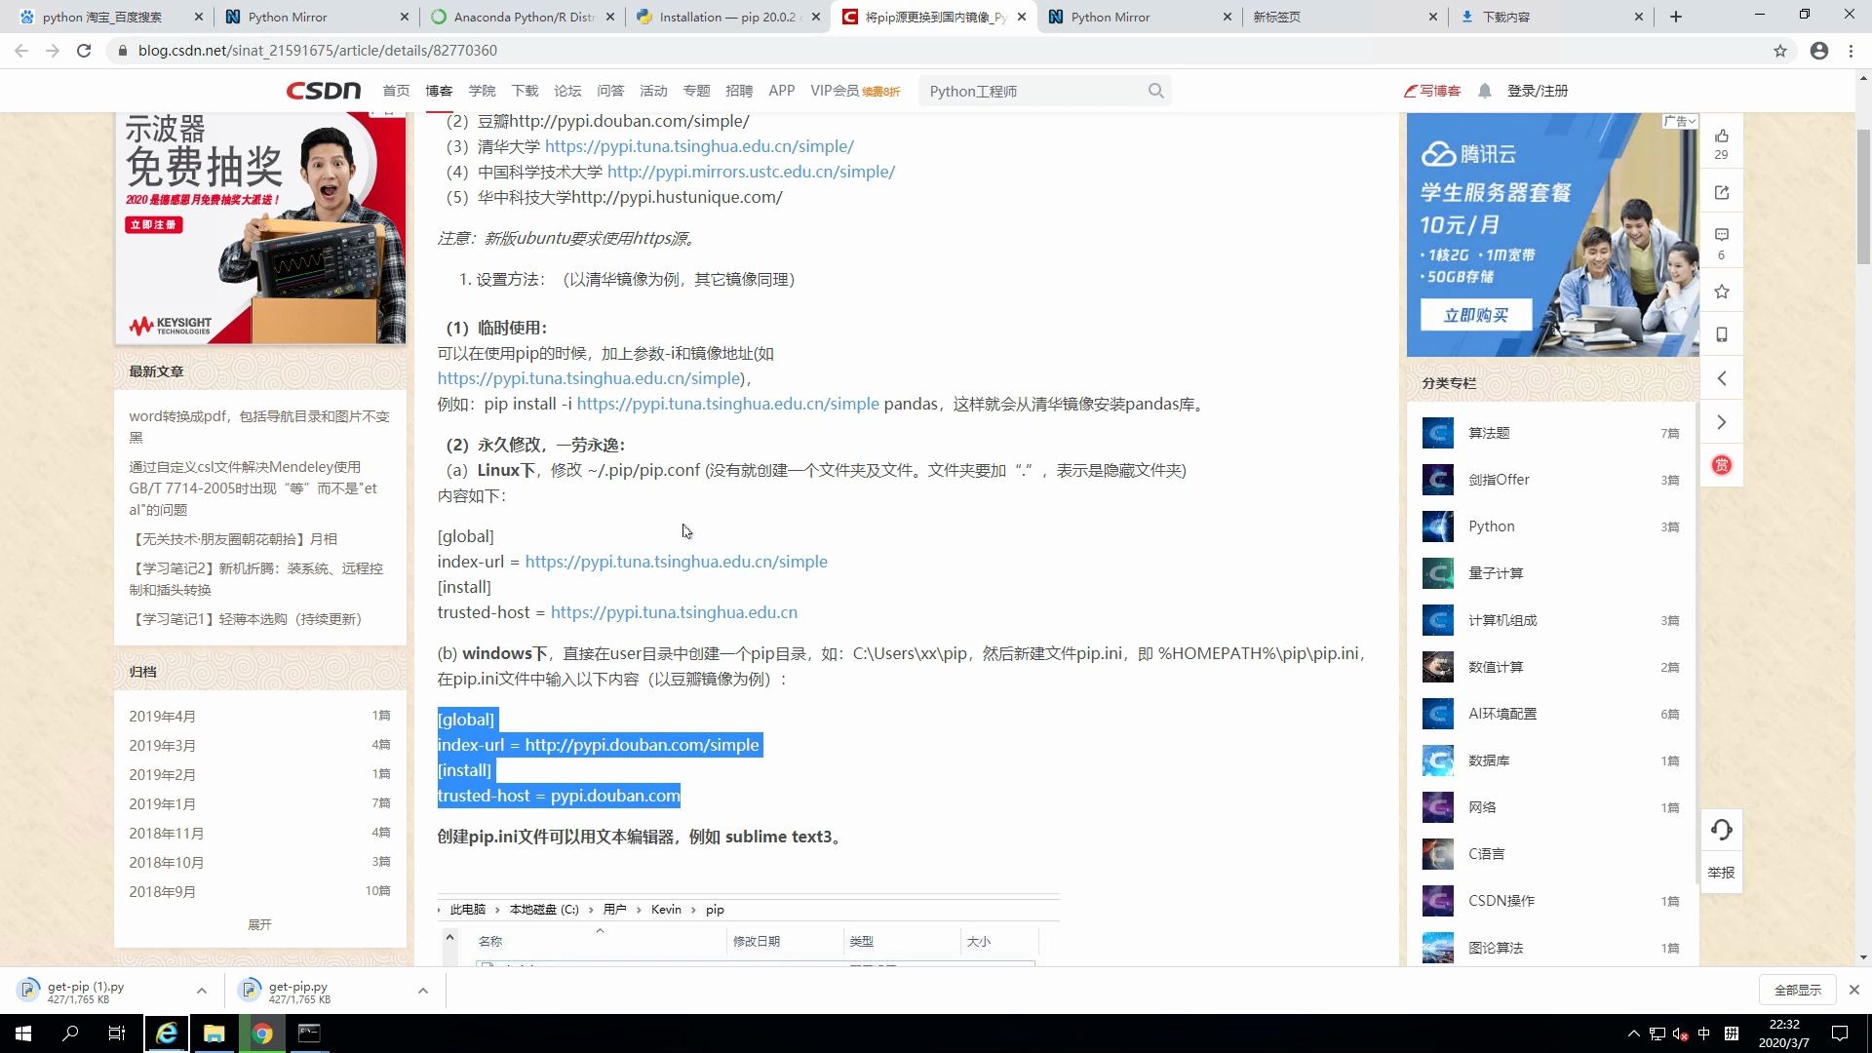1872x1053 pixels.
Task: Click the 登录/注册 button
Action: click(1539, 90)
